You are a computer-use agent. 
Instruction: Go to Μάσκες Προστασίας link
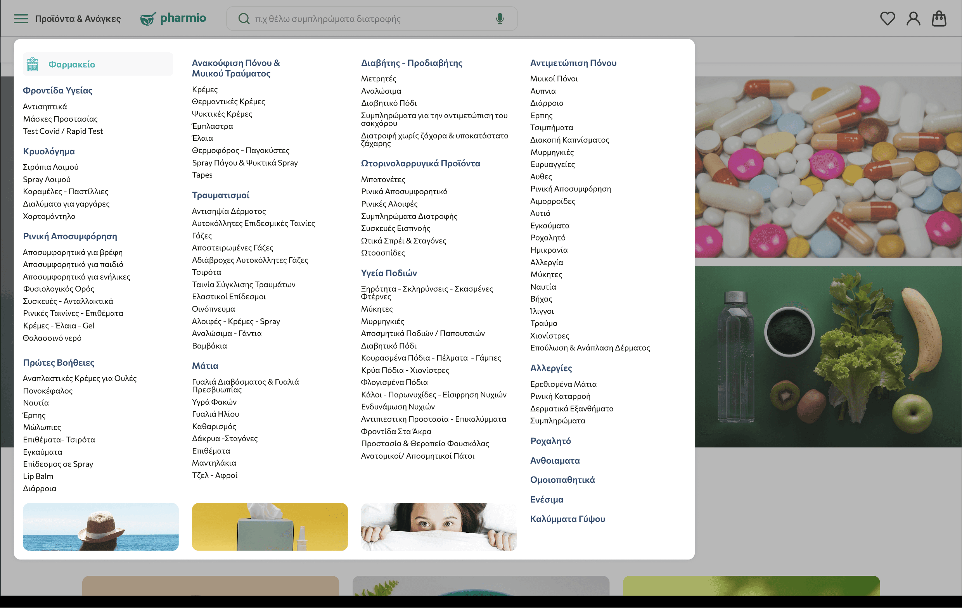coord(60,119)
